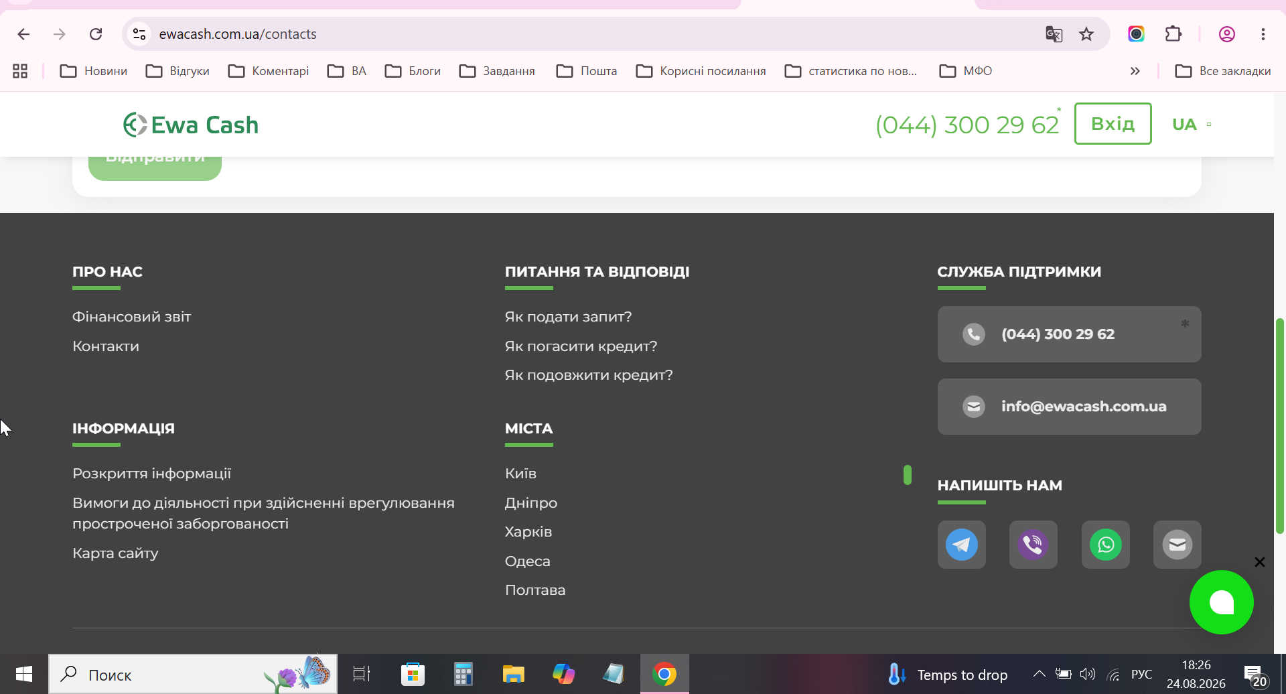Bookmark this page with the star icon
Screen dimensions: 1286x694
[x=1086, y=34]
